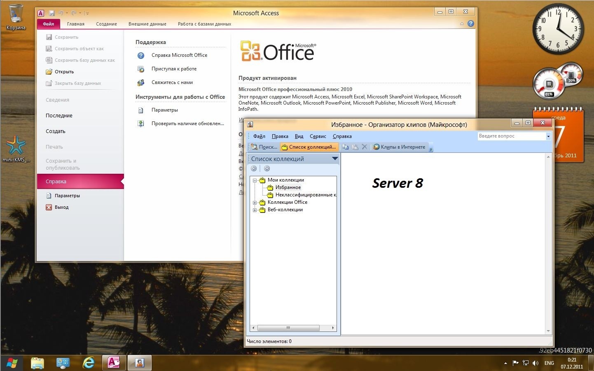594x371 pixels.
Task: Click the forward arrow in collections pane
Action: point(267,168)
